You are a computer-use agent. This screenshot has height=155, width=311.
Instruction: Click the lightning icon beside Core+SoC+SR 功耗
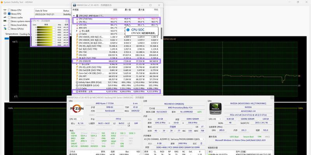pyautogui.click(x=77, y=73)
